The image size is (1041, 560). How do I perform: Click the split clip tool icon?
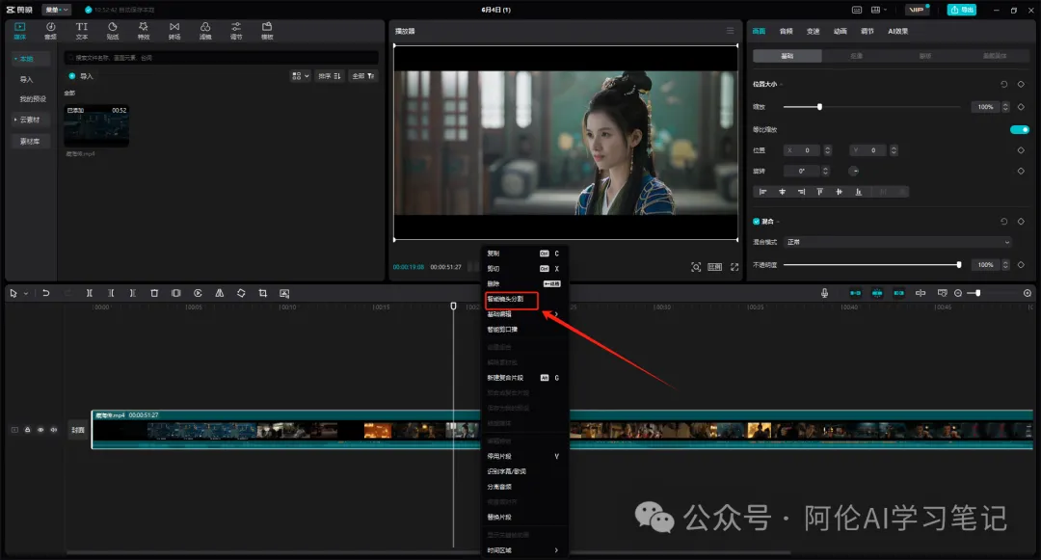pyautogui.click(x=89, y=293)
